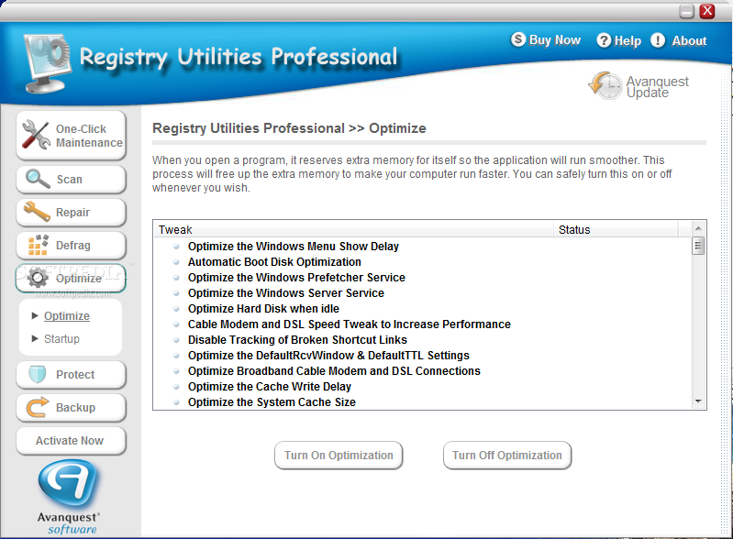Open the One-Click Maintenance section

click(71, 136)
